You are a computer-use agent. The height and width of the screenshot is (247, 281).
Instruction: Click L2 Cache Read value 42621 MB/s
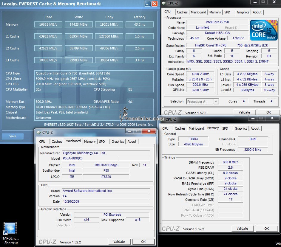point(48,48)
